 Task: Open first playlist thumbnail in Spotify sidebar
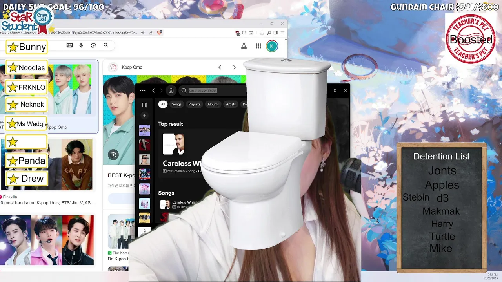[144, 130]
